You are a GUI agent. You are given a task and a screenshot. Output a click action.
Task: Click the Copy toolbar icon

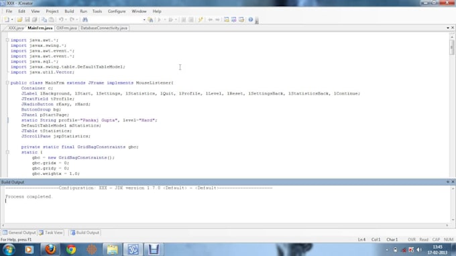(x=44, y=19)
